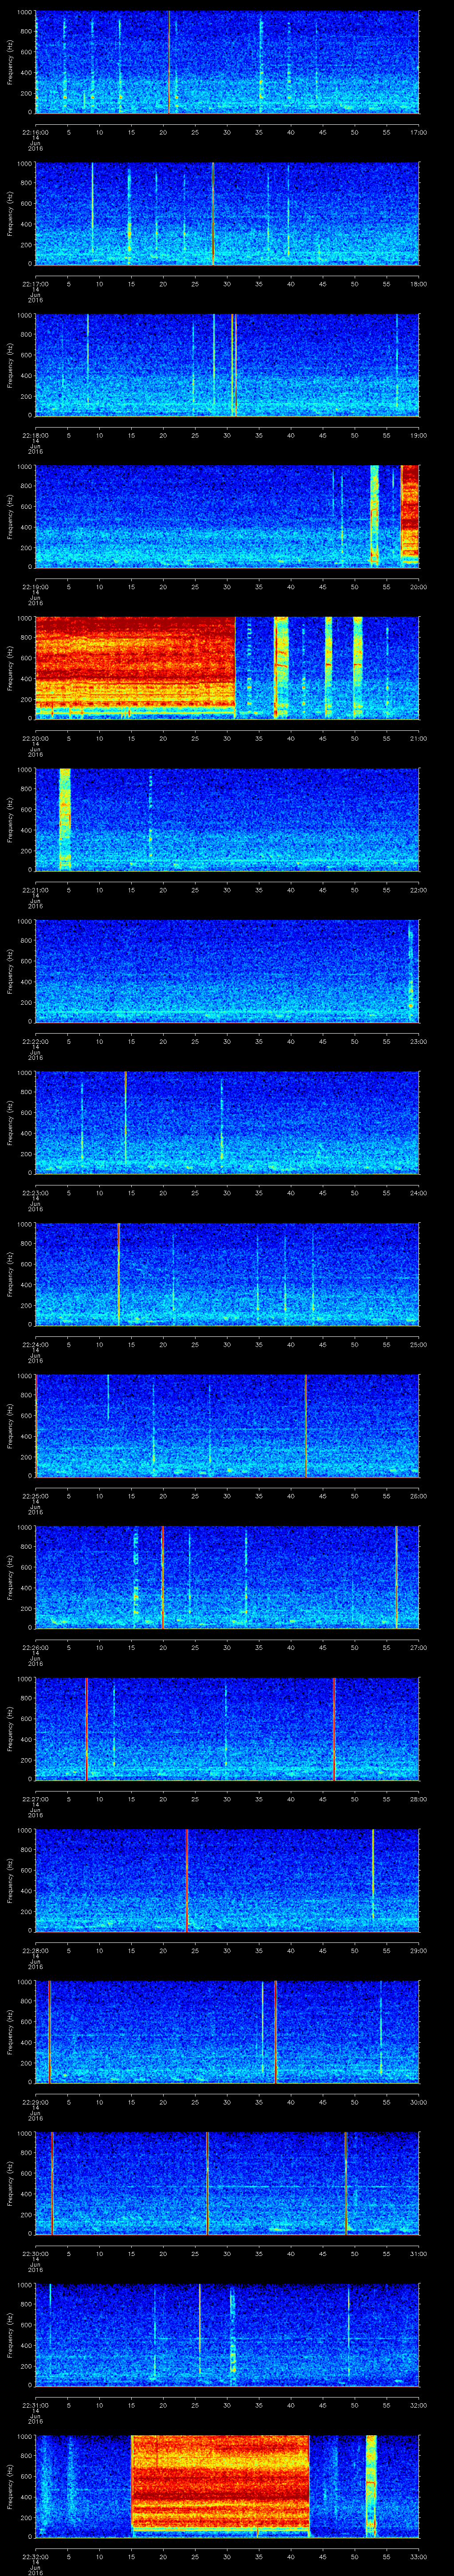Open the 22:23 spectrogram panel

click(227, 1122)
